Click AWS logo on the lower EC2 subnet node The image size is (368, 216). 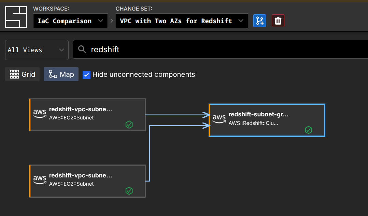click(40, 179)
